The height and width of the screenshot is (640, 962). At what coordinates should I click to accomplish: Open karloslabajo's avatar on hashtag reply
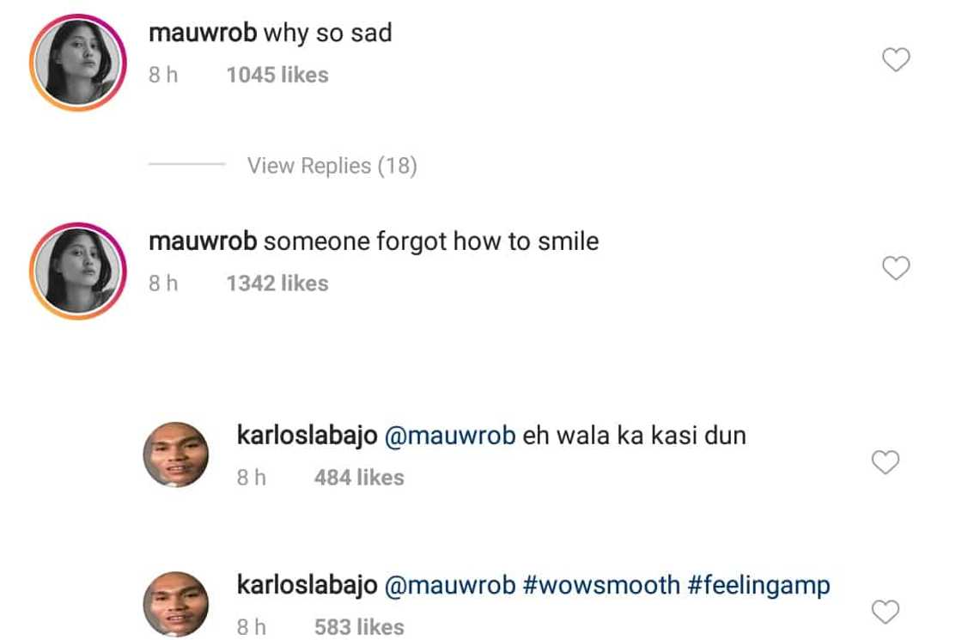176,605
